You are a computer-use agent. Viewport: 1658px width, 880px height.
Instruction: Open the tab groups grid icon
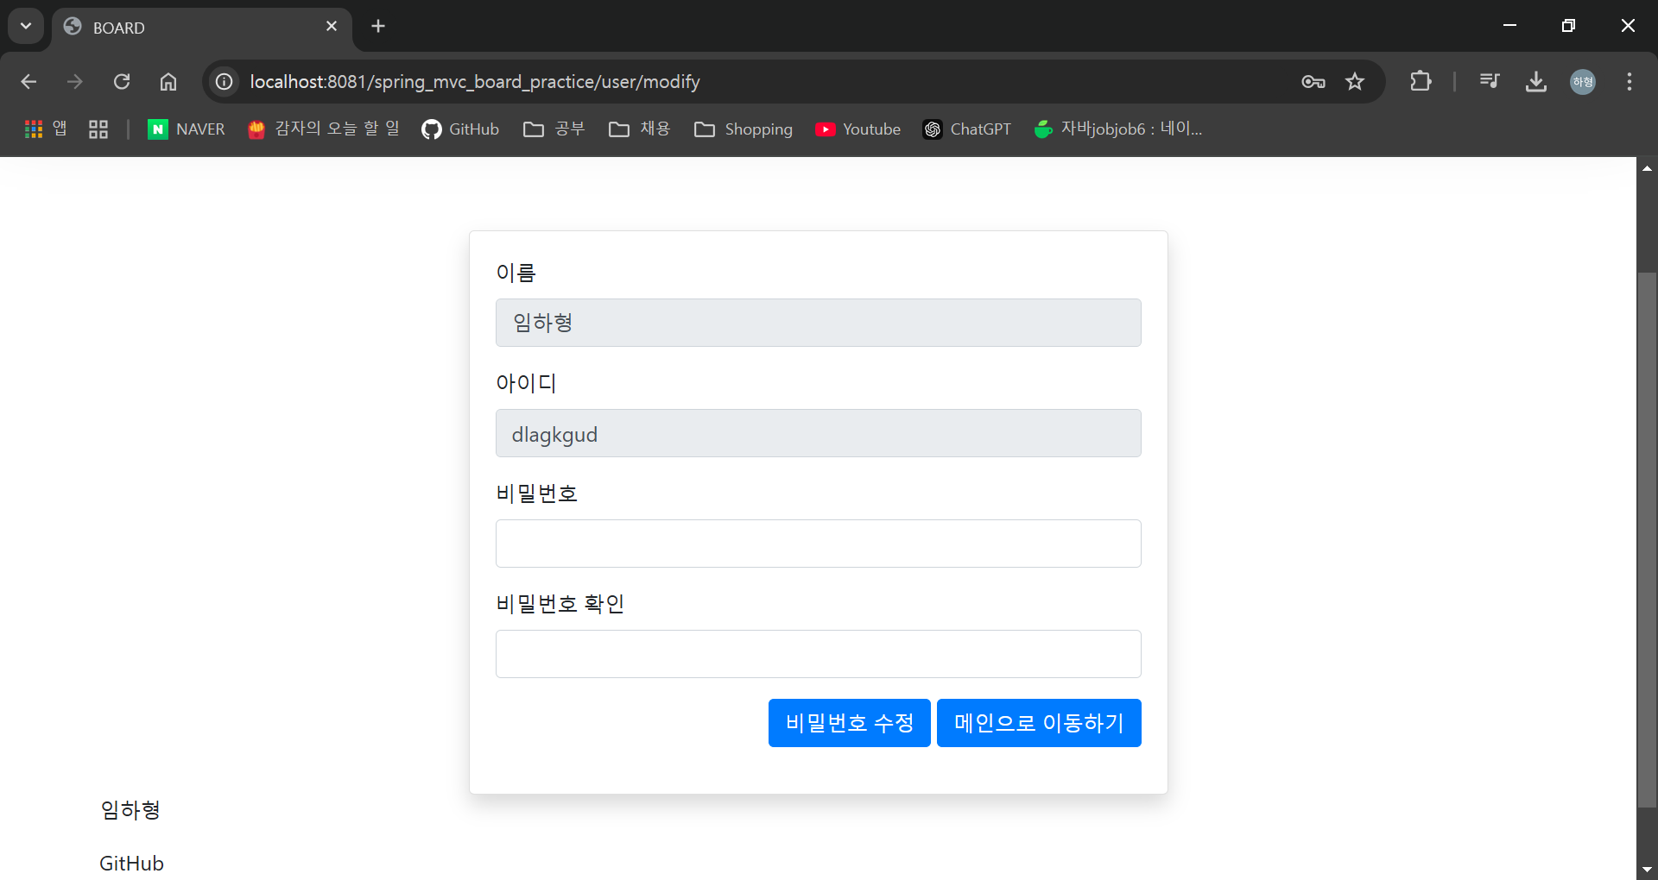98,129
